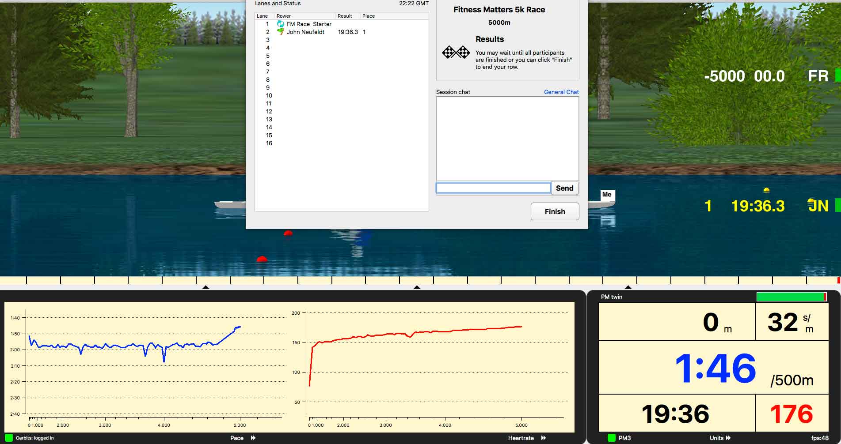The image size is (841, 444).
Task: Click the Me boat label
Action: [607, 195]
